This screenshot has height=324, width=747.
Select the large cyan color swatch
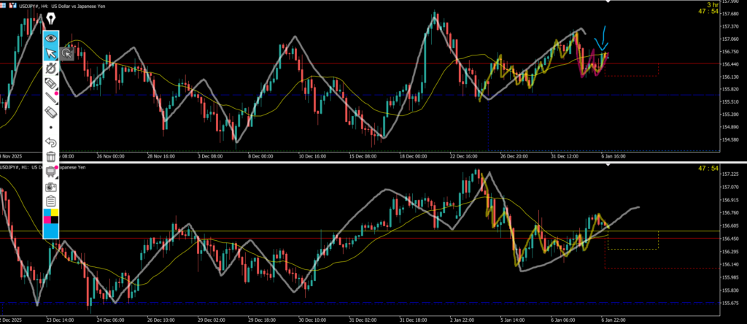tap(51, 231)
